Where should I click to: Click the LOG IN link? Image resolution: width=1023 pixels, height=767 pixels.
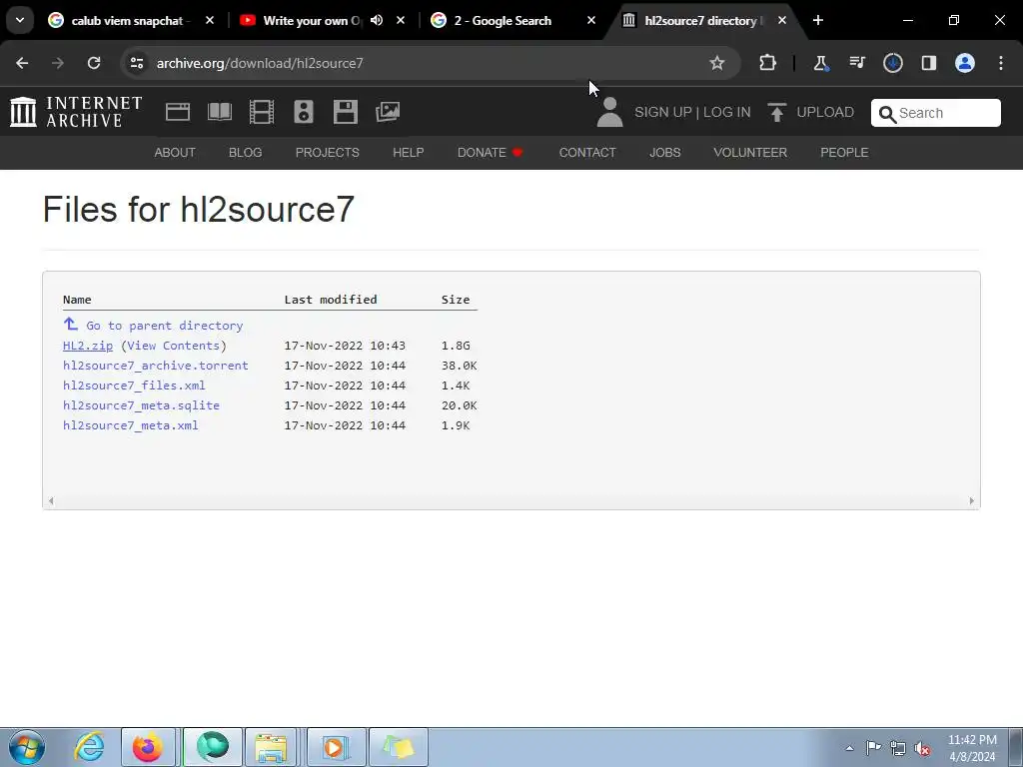coord(727,112)
